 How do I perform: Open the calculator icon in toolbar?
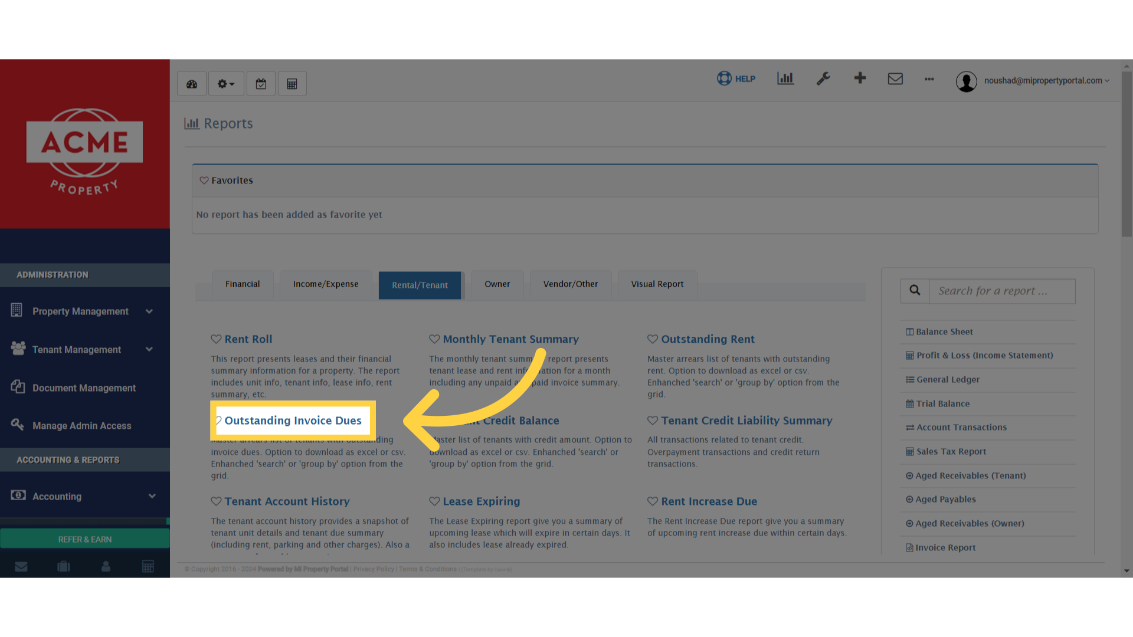coord(292,84)
